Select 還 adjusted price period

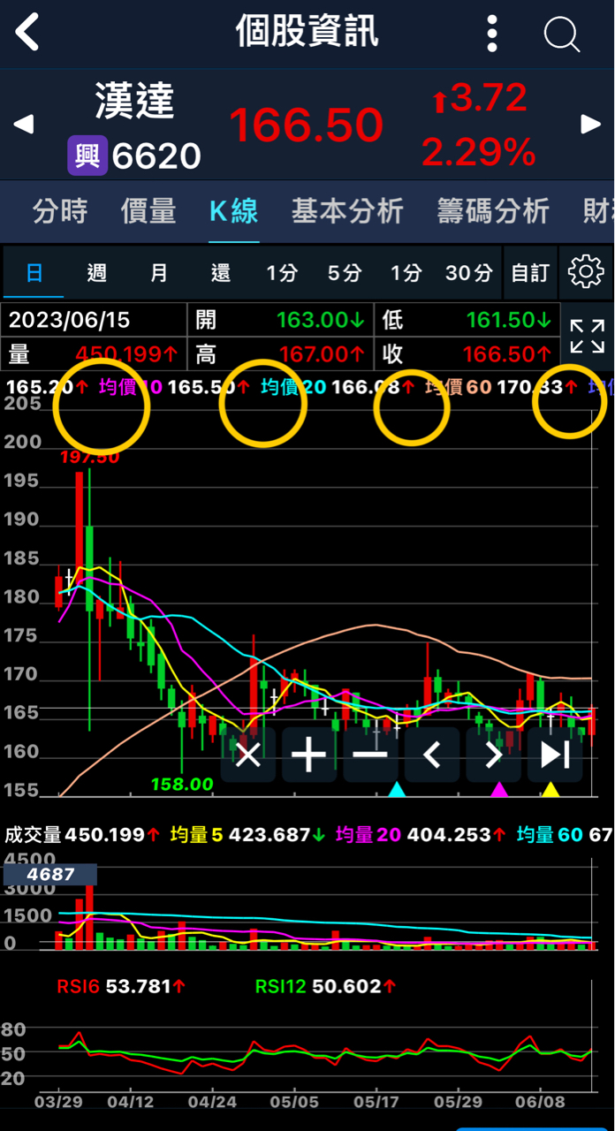(221, 272)
